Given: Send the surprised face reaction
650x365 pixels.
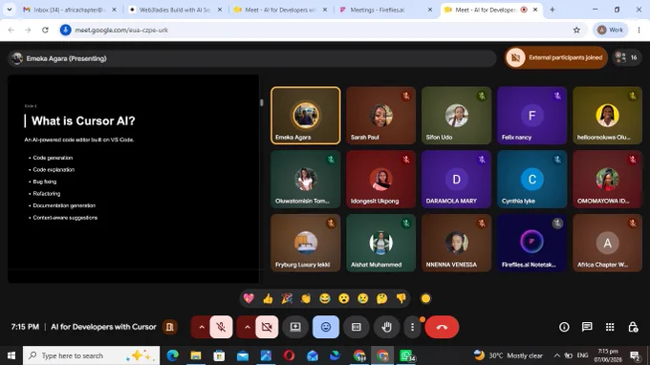Looking at the screenshot, I should click(x=344, y=298).
